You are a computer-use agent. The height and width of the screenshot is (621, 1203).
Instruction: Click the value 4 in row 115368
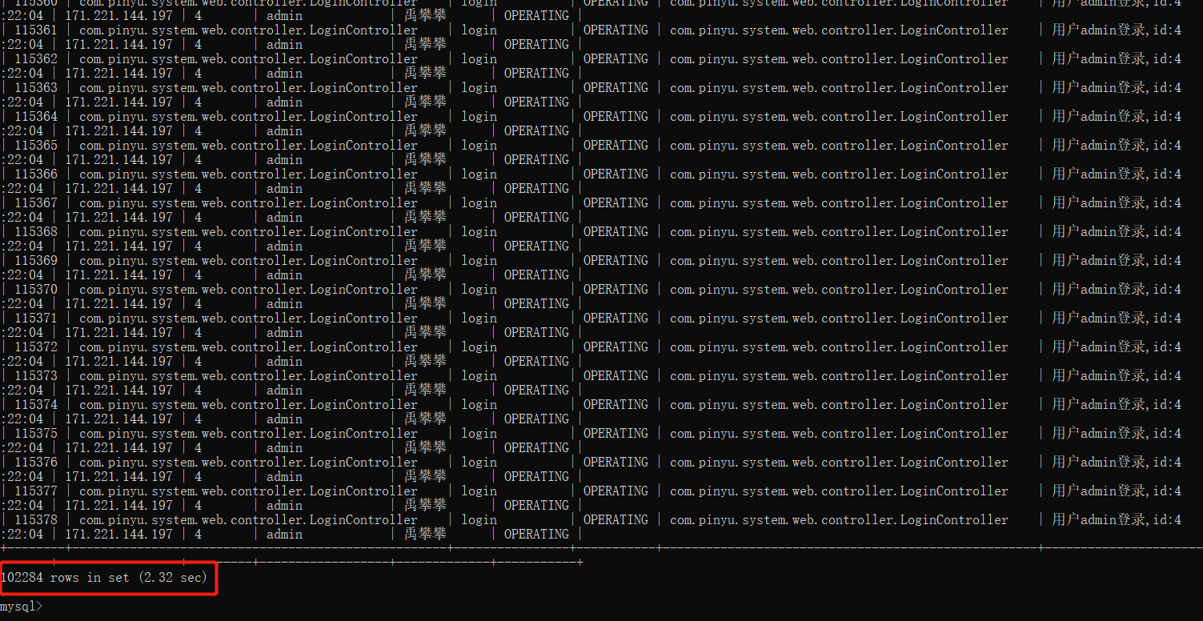(x=198, y=246)
